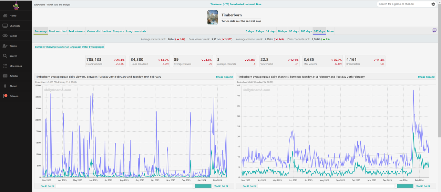This screenshot has height=192, width=441.
Task: Click the SullyGnome mascot logo
Action: 16,6
